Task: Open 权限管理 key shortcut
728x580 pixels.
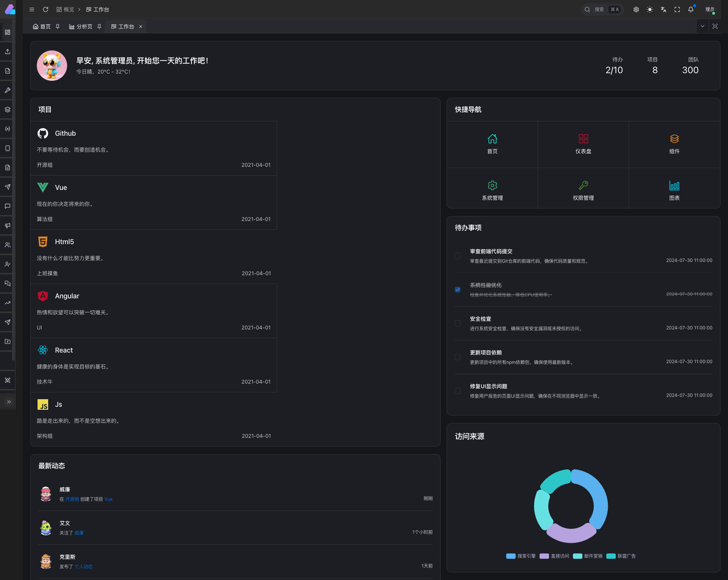Action: (583, 185)
